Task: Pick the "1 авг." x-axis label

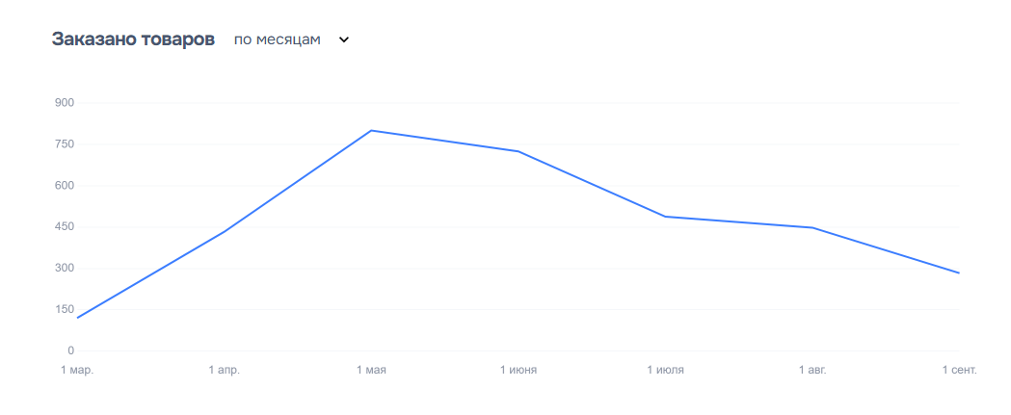Action: [x=812, y=370]
